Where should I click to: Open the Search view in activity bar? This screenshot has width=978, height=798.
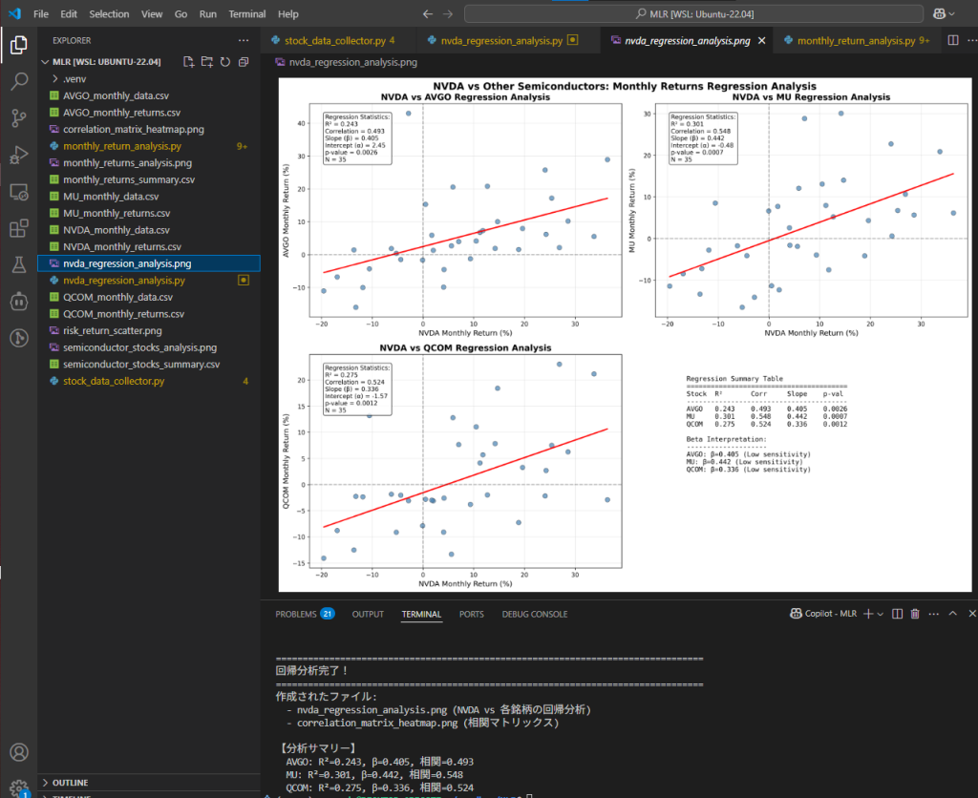pos(19,81)
